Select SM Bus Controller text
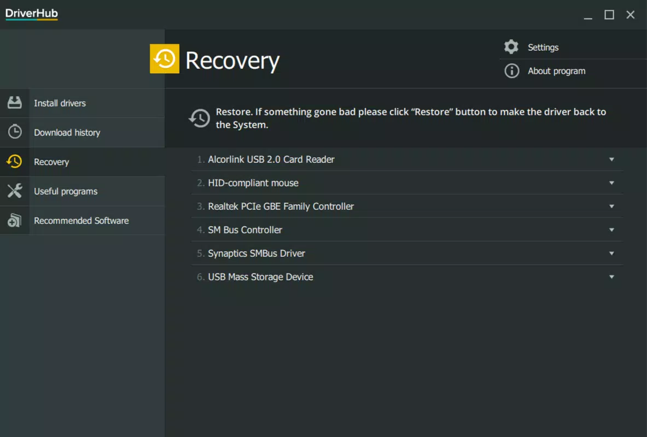647x437 pixels. coord(245,229)
